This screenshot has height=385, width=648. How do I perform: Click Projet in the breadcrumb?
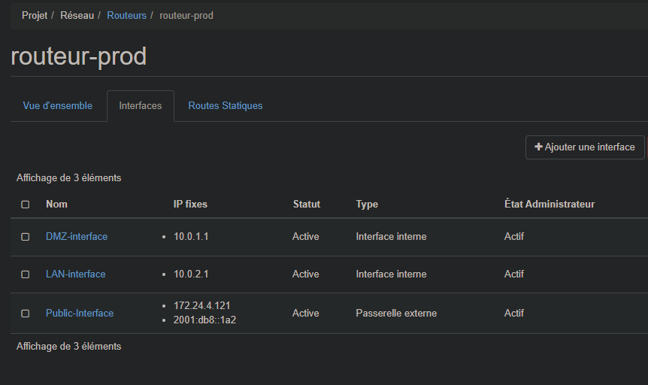coord(35,16)
